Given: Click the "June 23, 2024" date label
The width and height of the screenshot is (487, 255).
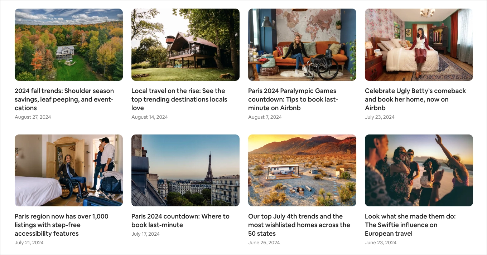Looking at the screenshot, I should point(381,242).
